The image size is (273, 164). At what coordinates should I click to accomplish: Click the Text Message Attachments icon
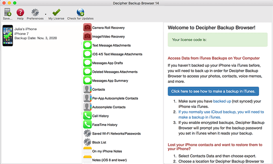[87, 45]
